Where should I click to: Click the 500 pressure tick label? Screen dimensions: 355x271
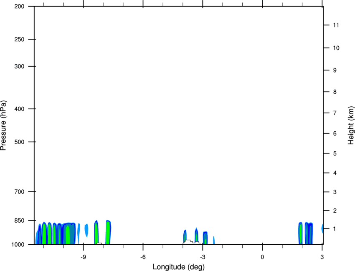click(x=19, y=142)
